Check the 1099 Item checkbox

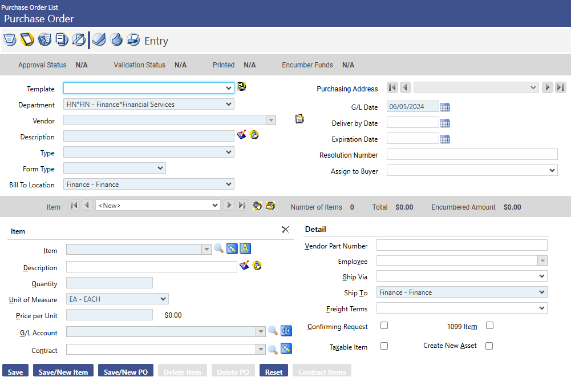coord(490,325)
